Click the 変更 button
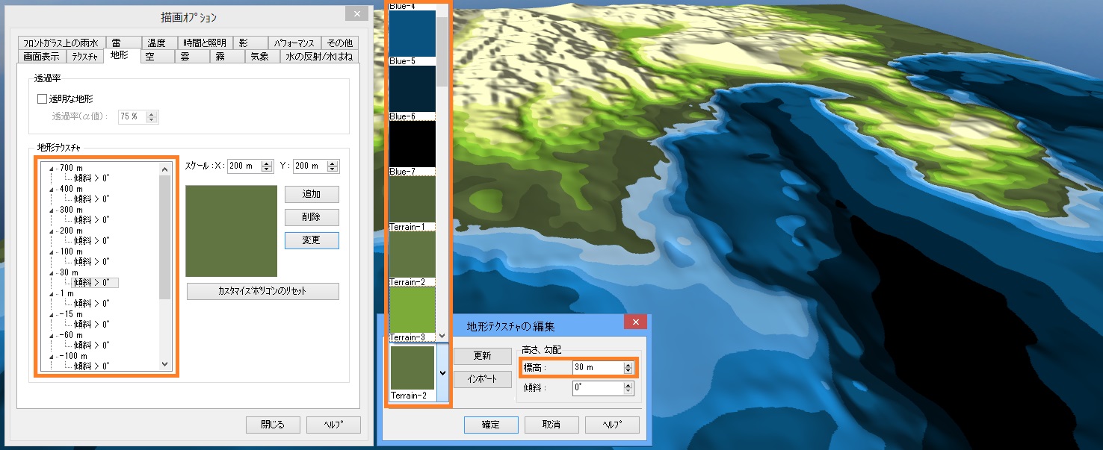This screenshot has width=1103, height=450. (x=312, y=240)
